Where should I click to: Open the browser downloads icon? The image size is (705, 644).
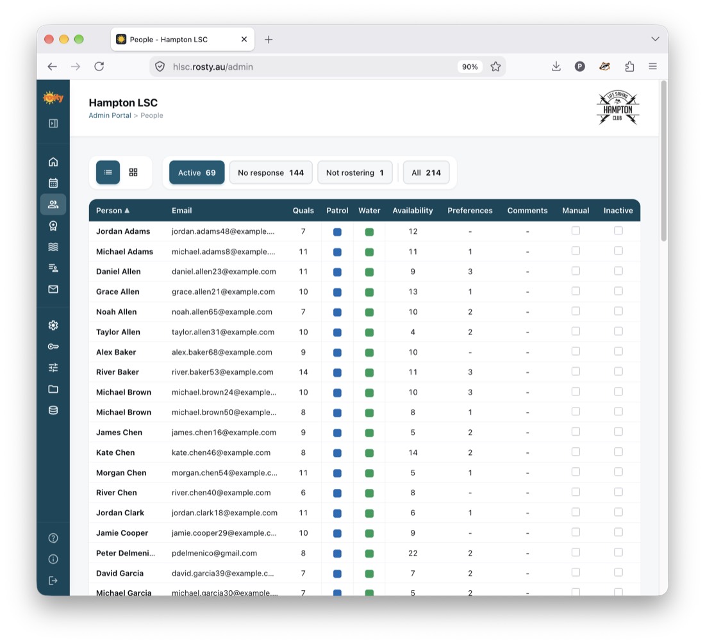556,67
